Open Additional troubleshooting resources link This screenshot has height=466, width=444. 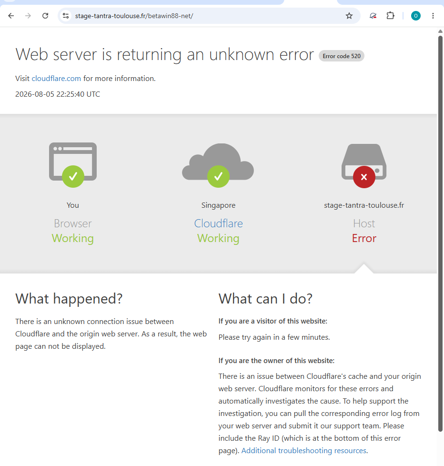coord(304,451)
